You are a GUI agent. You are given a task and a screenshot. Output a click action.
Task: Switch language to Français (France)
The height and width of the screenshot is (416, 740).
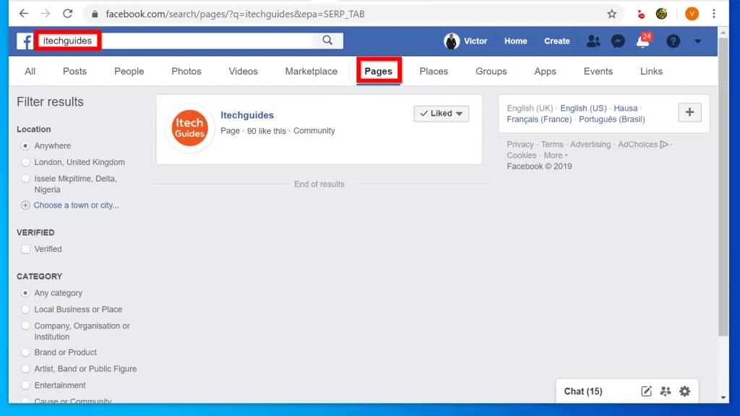(539, 119)
